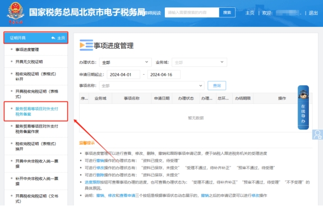This screenshot has width=323, height=206.
Task: Select 开具无欠税证明 in the sidebar
Action: [x=29, y=62]
